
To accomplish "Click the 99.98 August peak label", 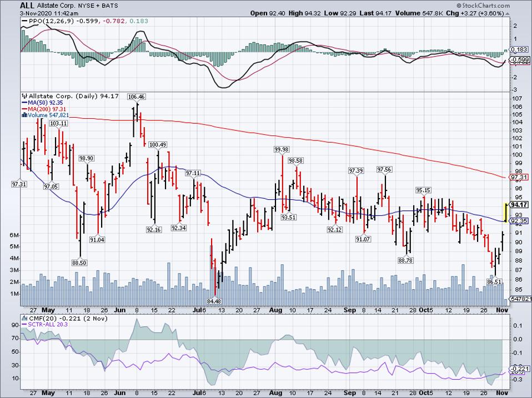I will [282, 149].
